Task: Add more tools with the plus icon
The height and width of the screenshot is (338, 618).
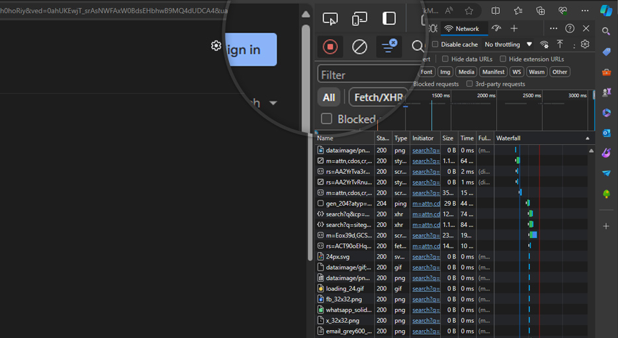Action: pyautogui.click(x=514, y=28)
